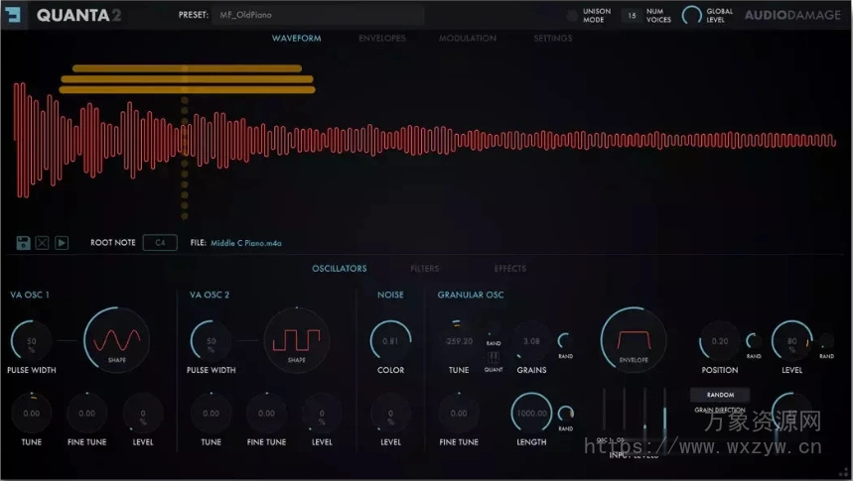Click the topmost orange grain position bar
The image size is (853, 481).
coord(187,68)
